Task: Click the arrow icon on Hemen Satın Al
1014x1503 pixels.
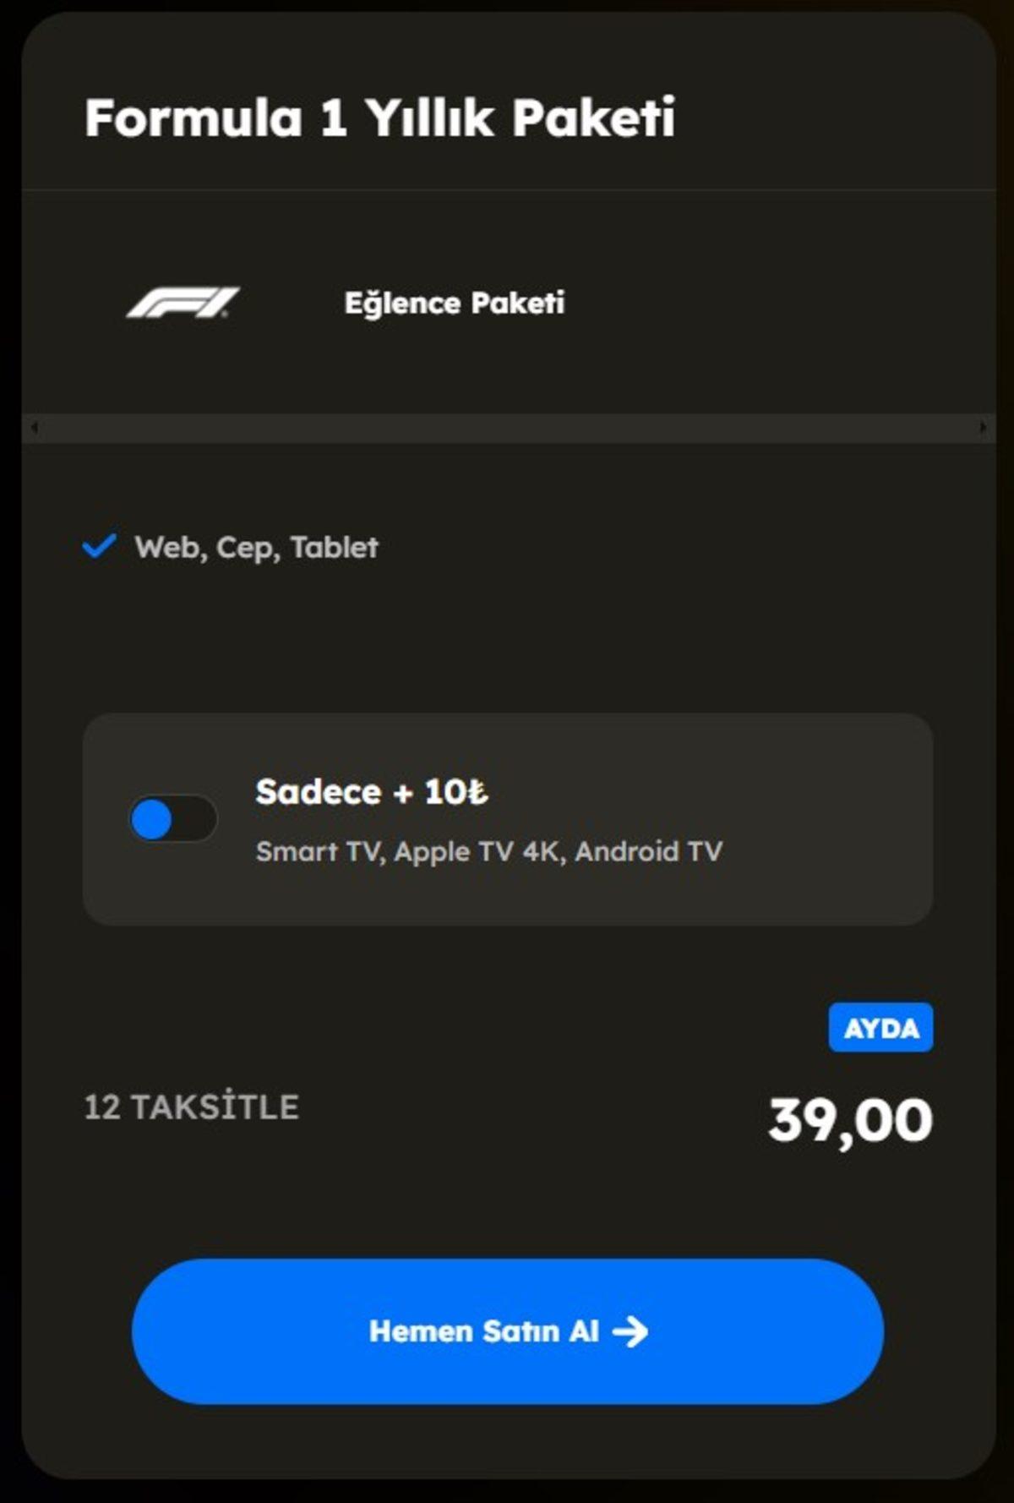Action: click(x=630, y=1331)
